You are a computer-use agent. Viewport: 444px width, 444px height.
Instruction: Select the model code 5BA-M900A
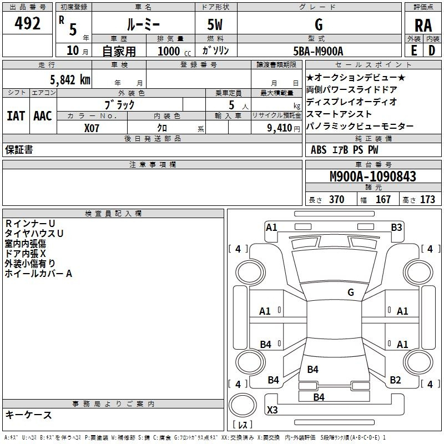tap(318, 51)
